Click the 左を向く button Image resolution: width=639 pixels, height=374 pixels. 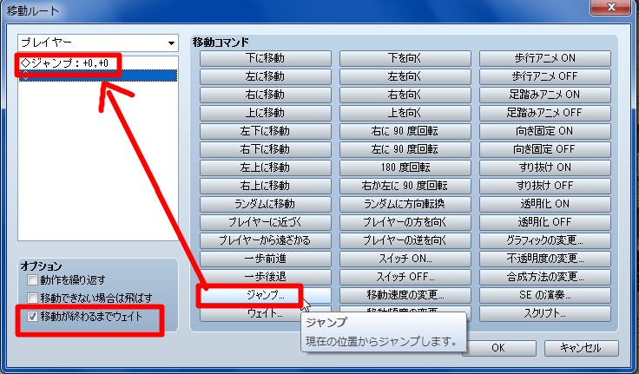pos(405,76)
